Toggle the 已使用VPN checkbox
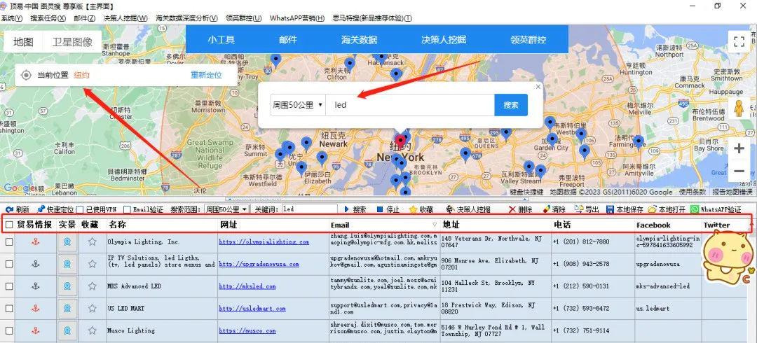Viewport: 757px width, 343px height. pyautogui.click(x=80, y=209)
